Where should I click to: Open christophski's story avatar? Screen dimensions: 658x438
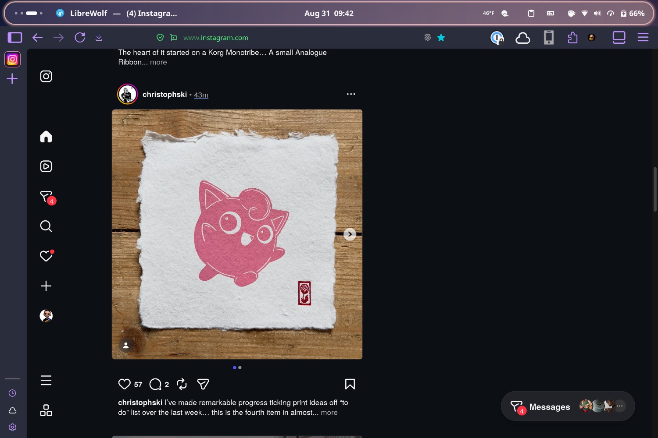pyautogui.click(x=128, y=94)
